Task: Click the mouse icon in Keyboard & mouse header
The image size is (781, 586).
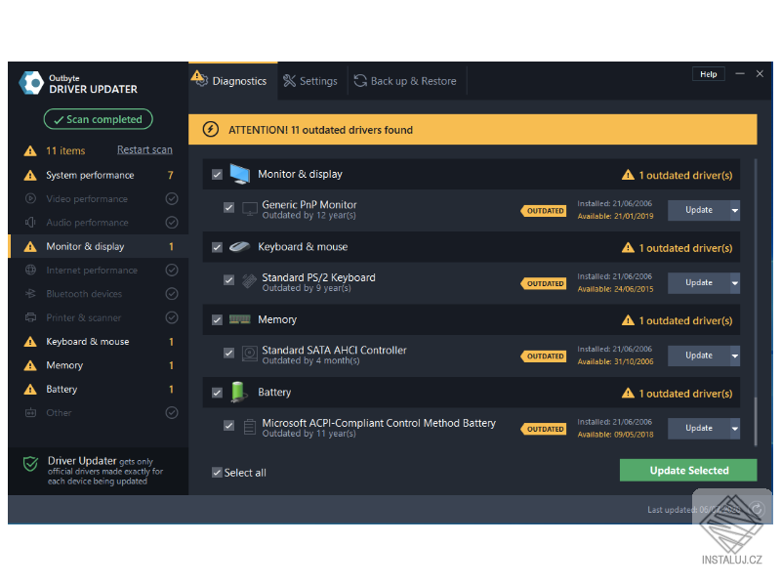Action: (239, 247)
